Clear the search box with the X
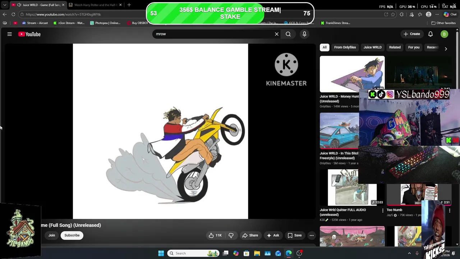The height and width of the screenshot is (259, 460). tap(277, 34)
